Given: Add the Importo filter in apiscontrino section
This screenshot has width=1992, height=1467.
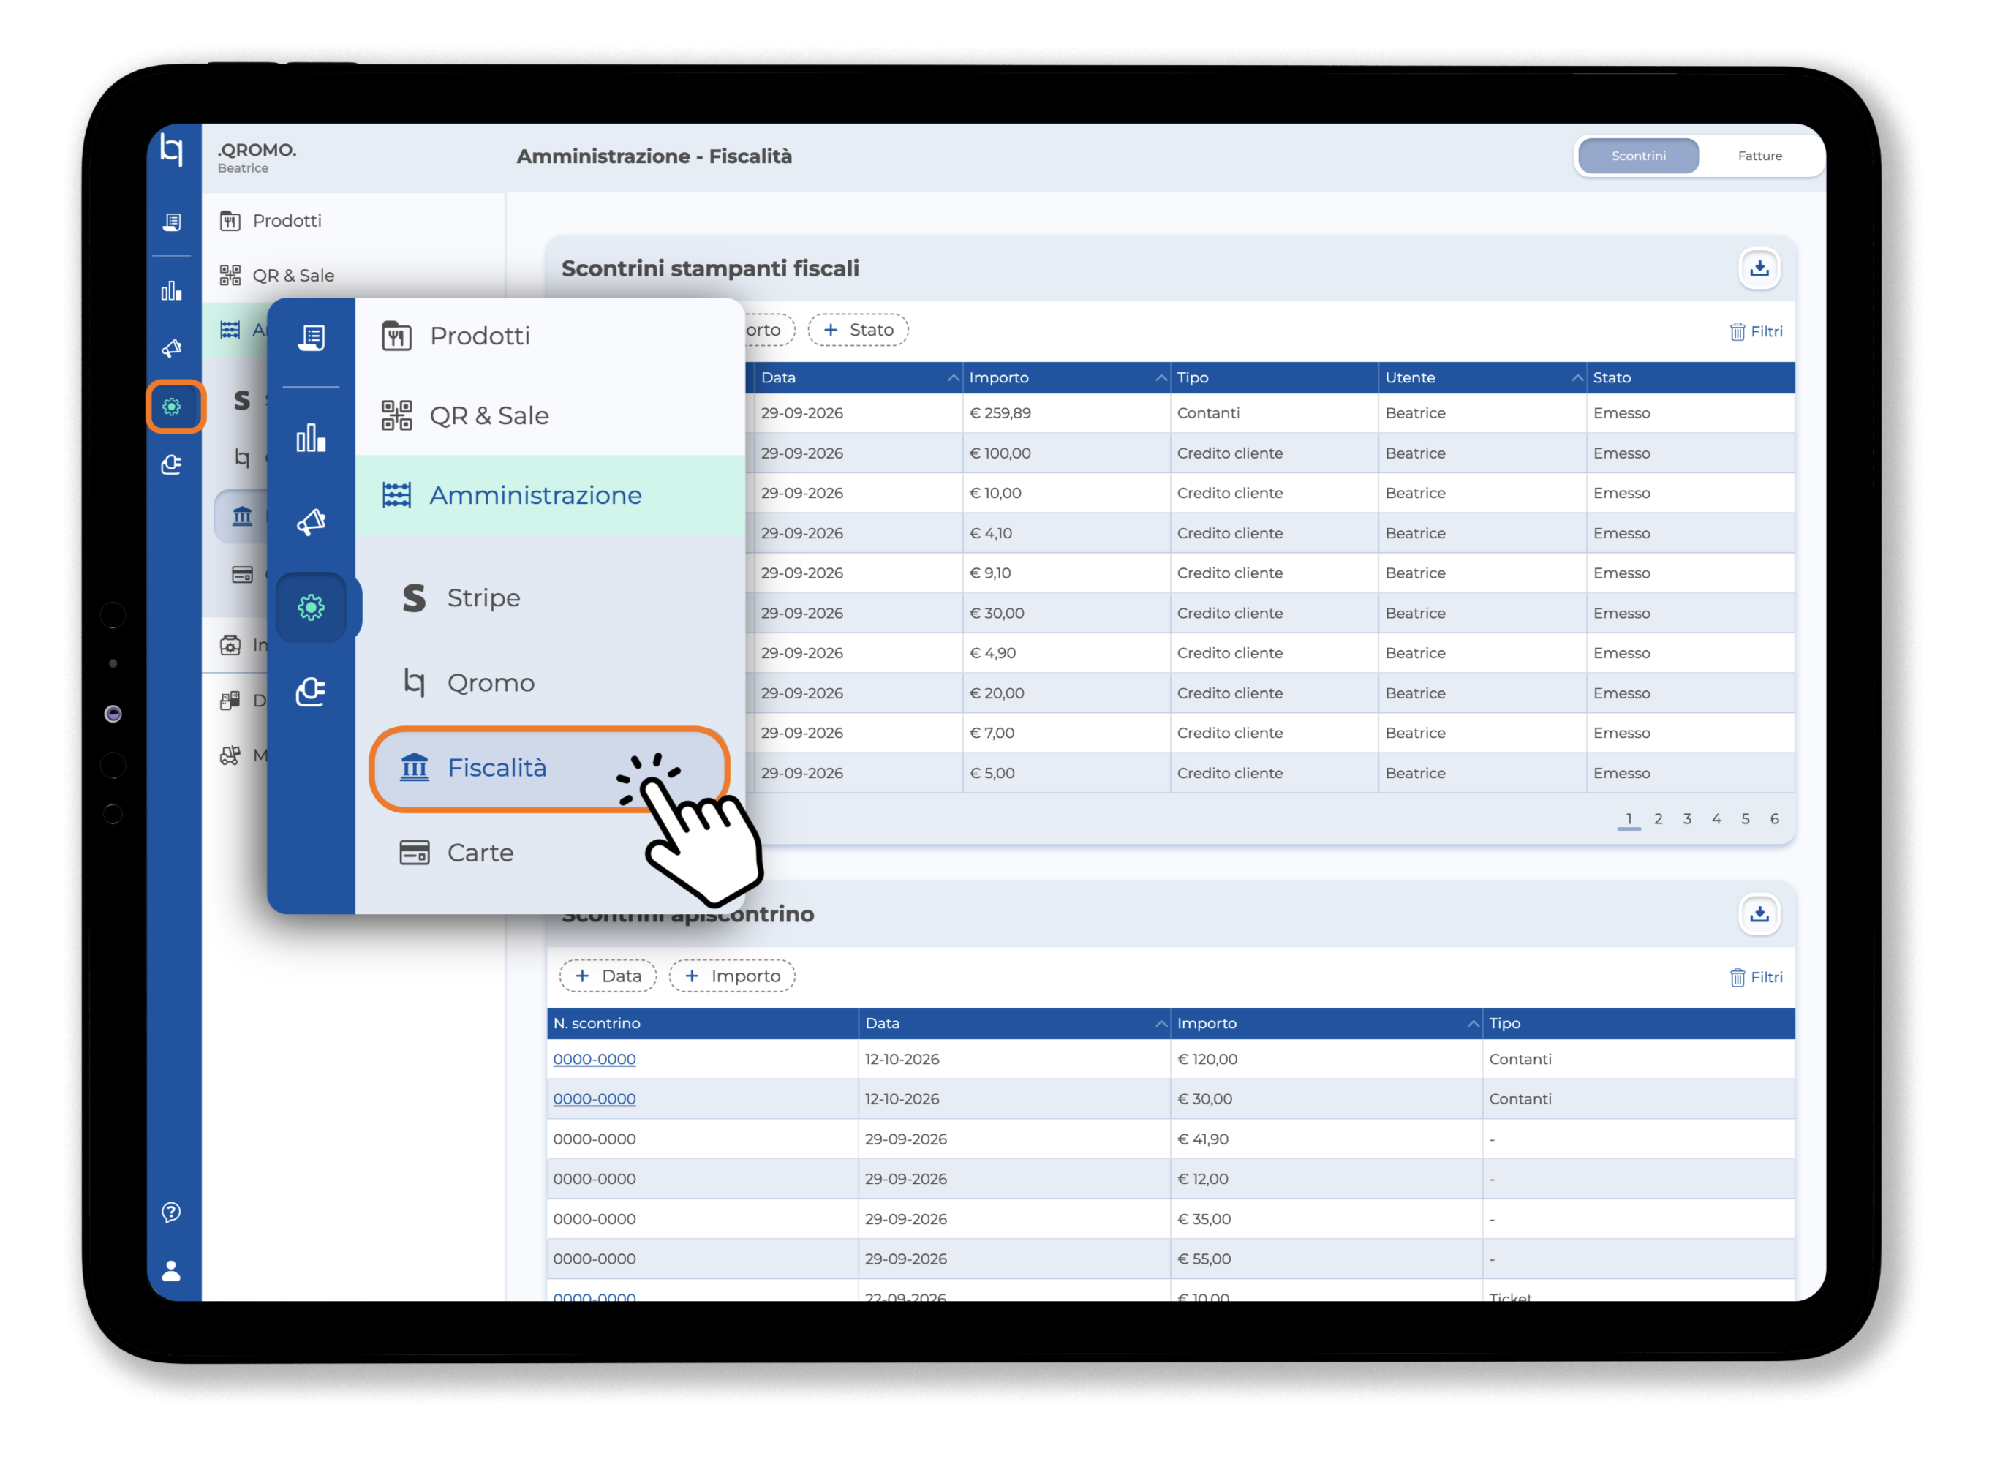Looking at the screenshot, I should click(x=732, y=976).
